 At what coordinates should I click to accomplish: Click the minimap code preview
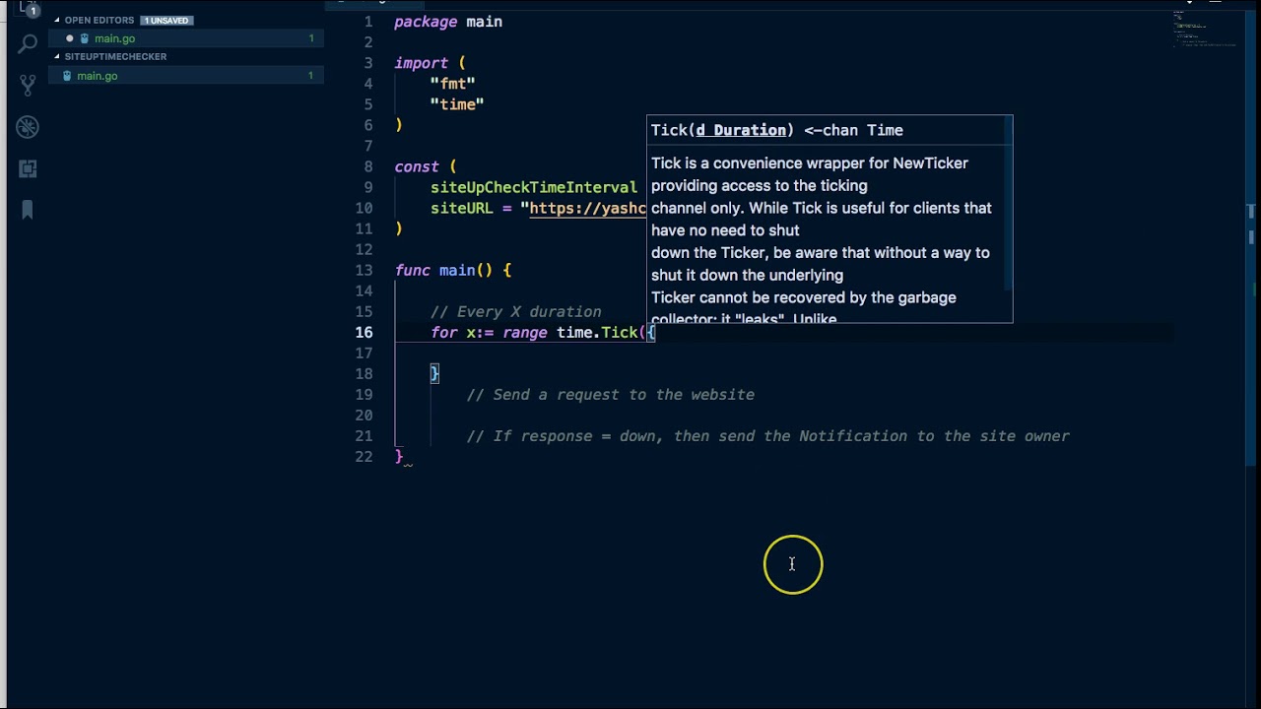pos(1204,32)
